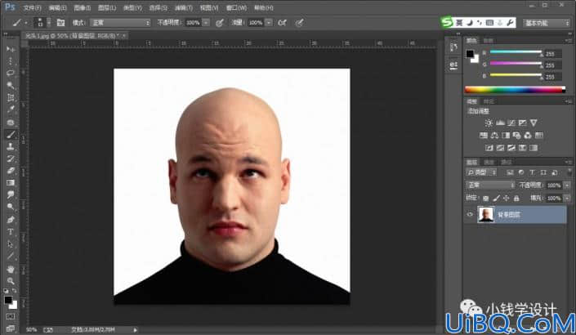Add a Color Balance adjustment
The height and width of the screenshot is (335, 576).
[x=494, y=135]
